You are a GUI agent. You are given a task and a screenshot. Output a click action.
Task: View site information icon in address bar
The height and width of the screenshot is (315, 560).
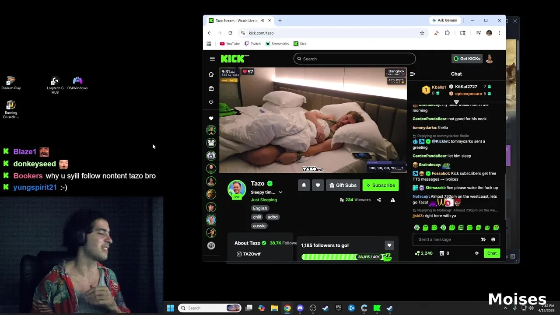243,33
